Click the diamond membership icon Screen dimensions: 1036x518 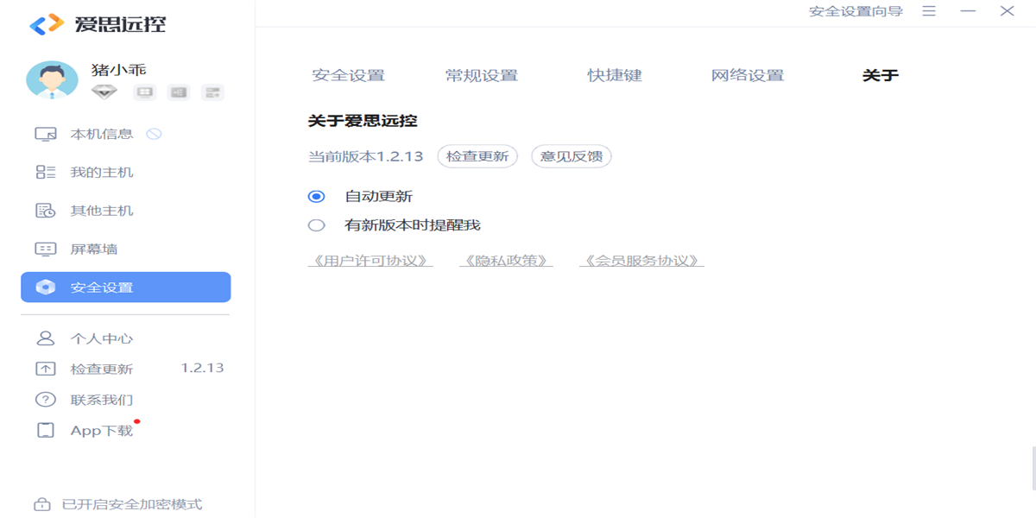[x=104, y=92]
